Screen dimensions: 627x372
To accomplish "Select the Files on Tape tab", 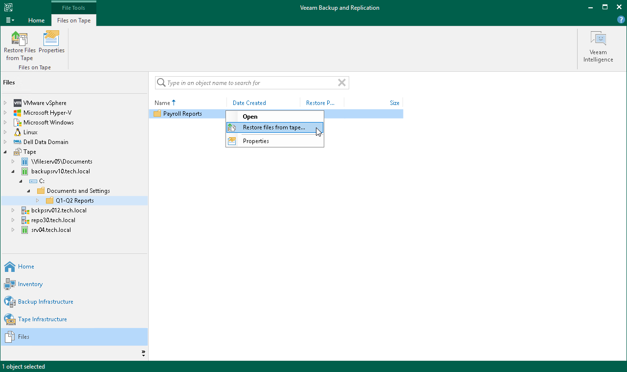I will point(74,21).
